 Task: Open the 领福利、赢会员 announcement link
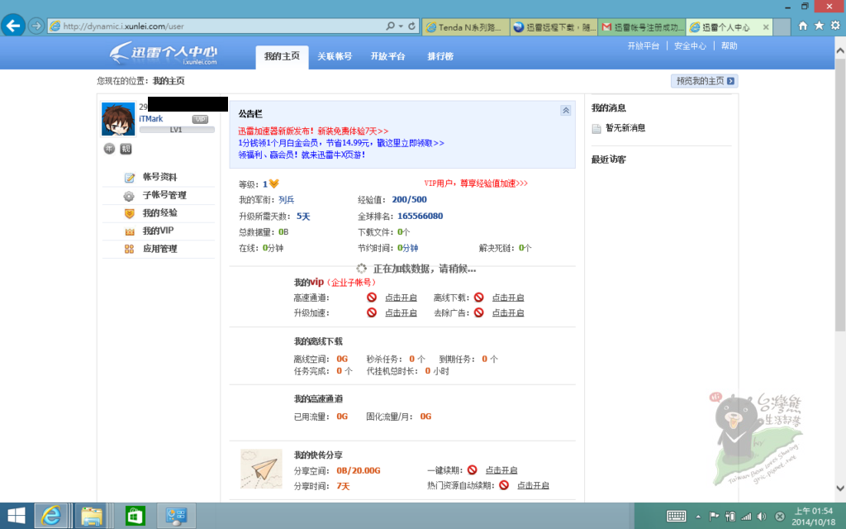tap(302, 155)
